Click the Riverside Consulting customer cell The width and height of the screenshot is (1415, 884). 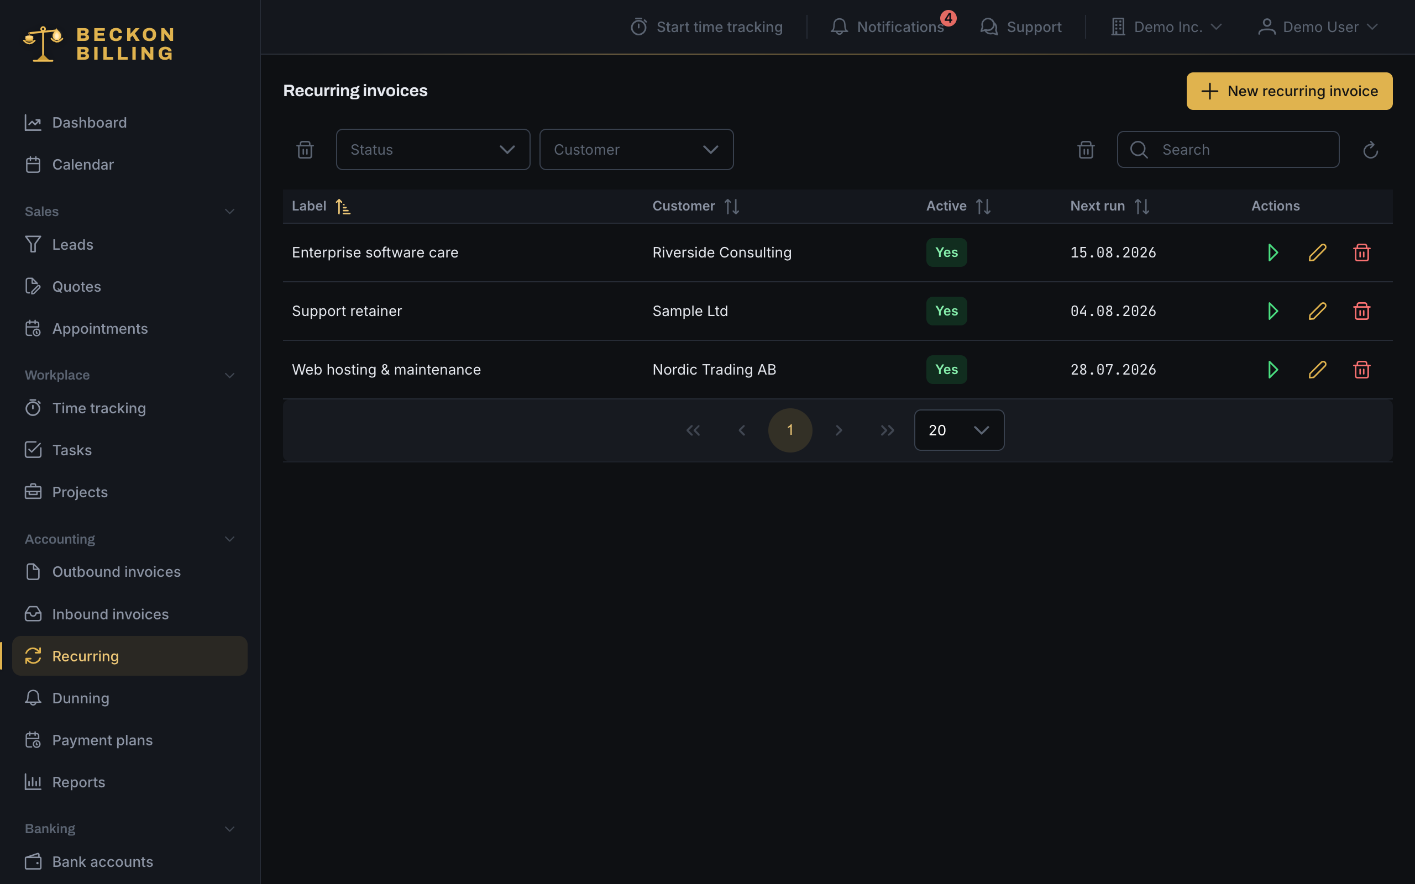pos(722,252)
